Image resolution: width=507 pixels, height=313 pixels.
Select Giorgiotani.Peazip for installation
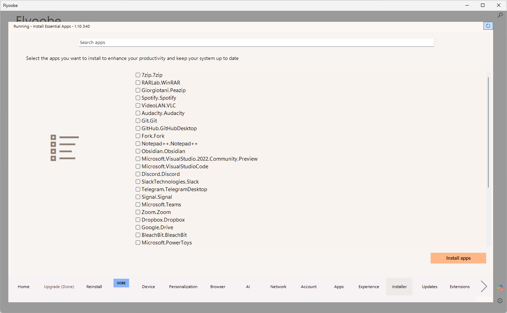(x=138, y=90)
